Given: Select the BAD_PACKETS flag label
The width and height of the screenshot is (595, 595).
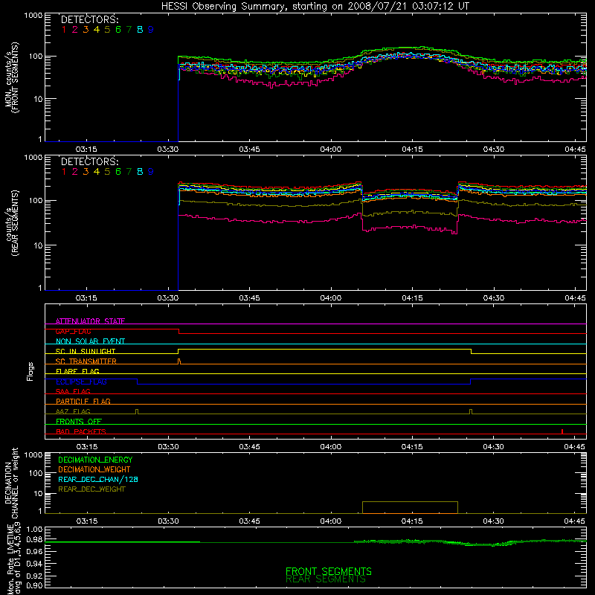Looking at the screenshot, I should (81, 431).
